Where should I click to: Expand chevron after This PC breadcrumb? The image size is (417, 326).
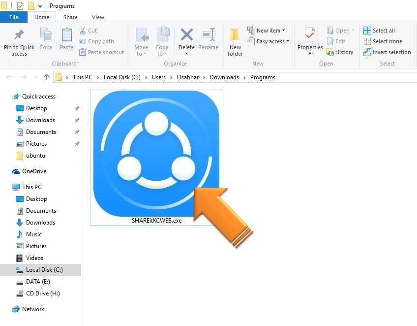(x=98, y=77)
